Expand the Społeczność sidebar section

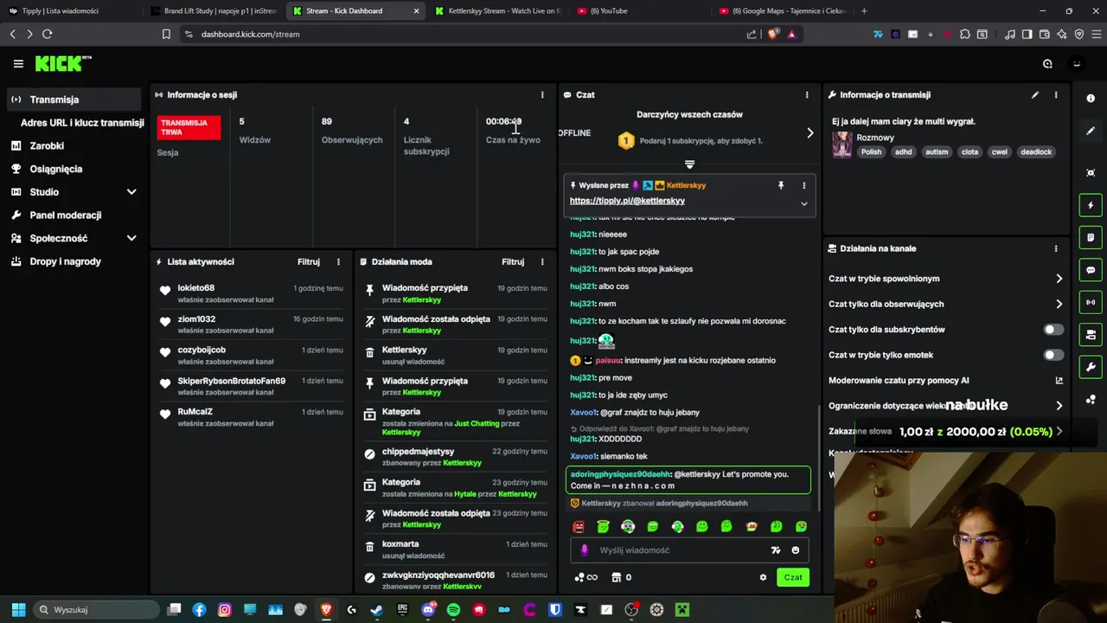131,238
